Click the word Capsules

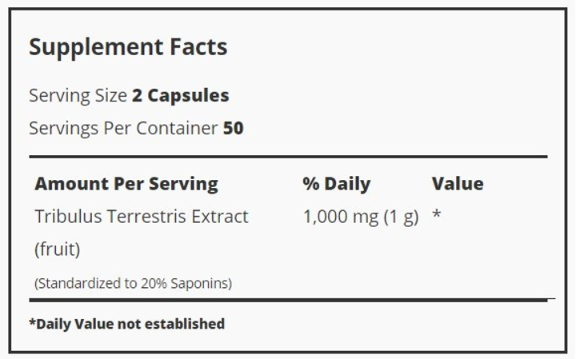[189, 96]
